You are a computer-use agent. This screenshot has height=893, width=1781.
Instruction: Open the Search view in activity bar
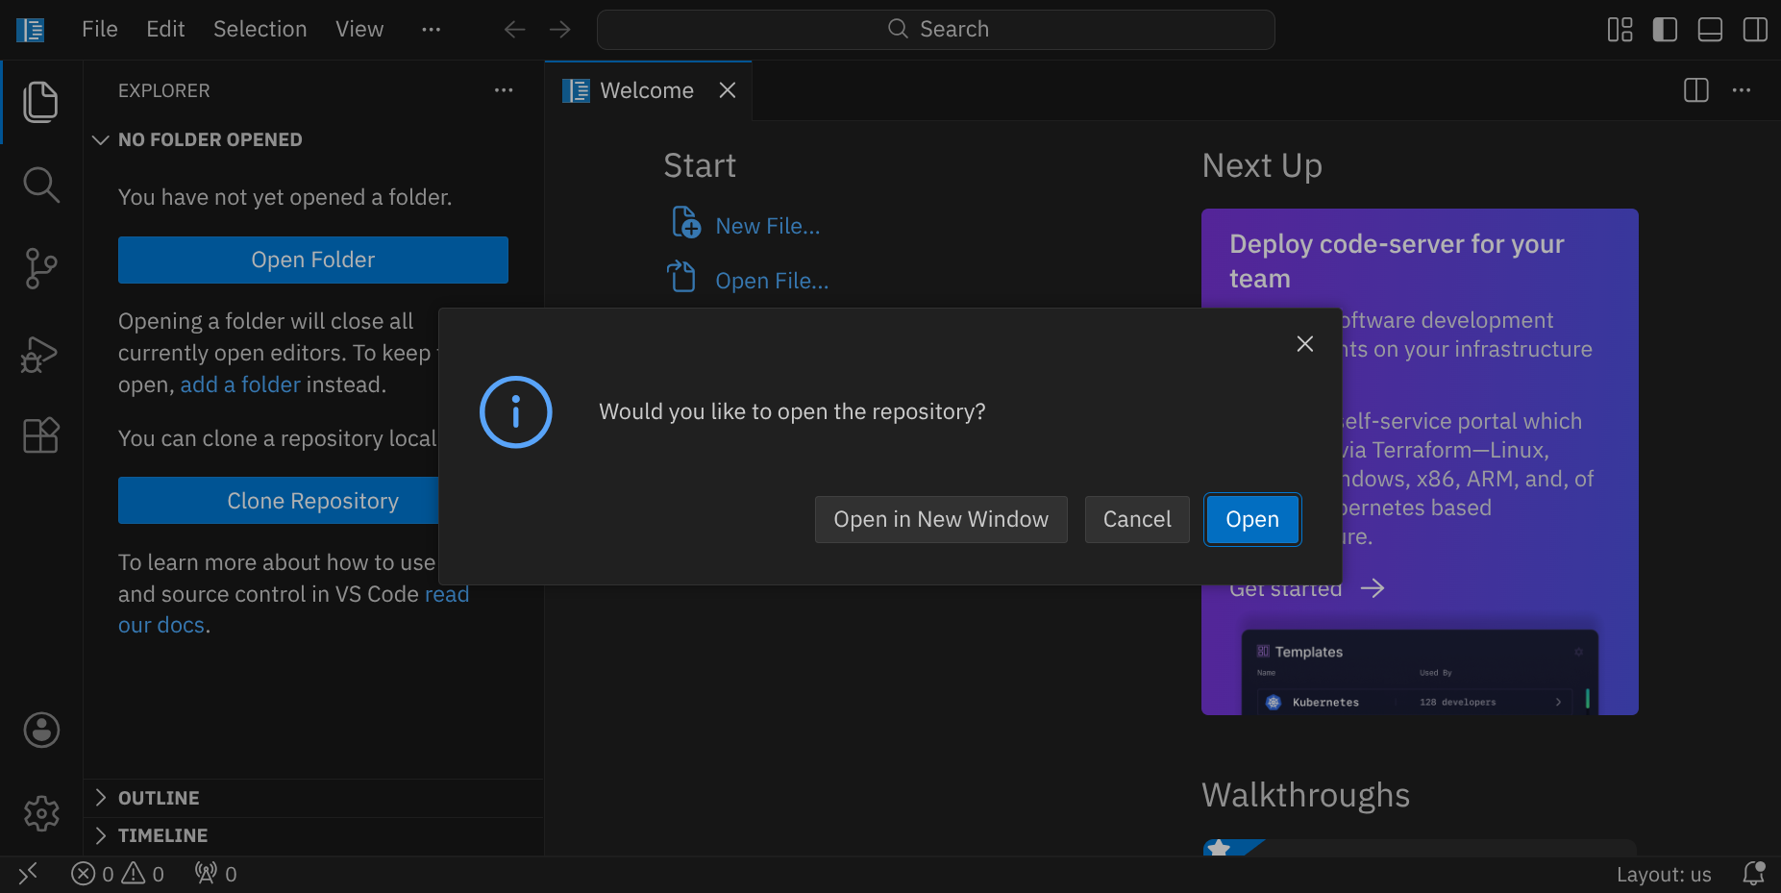point(40,185)
